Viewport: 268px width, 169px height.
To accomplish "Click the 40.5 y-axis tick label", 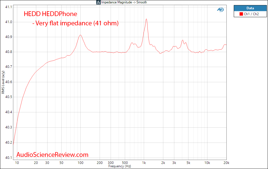I will click(x=8, y=97).
